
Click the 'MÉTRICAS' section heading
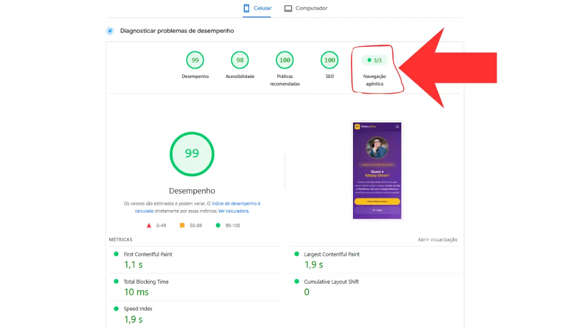click(x=120, y=240)
